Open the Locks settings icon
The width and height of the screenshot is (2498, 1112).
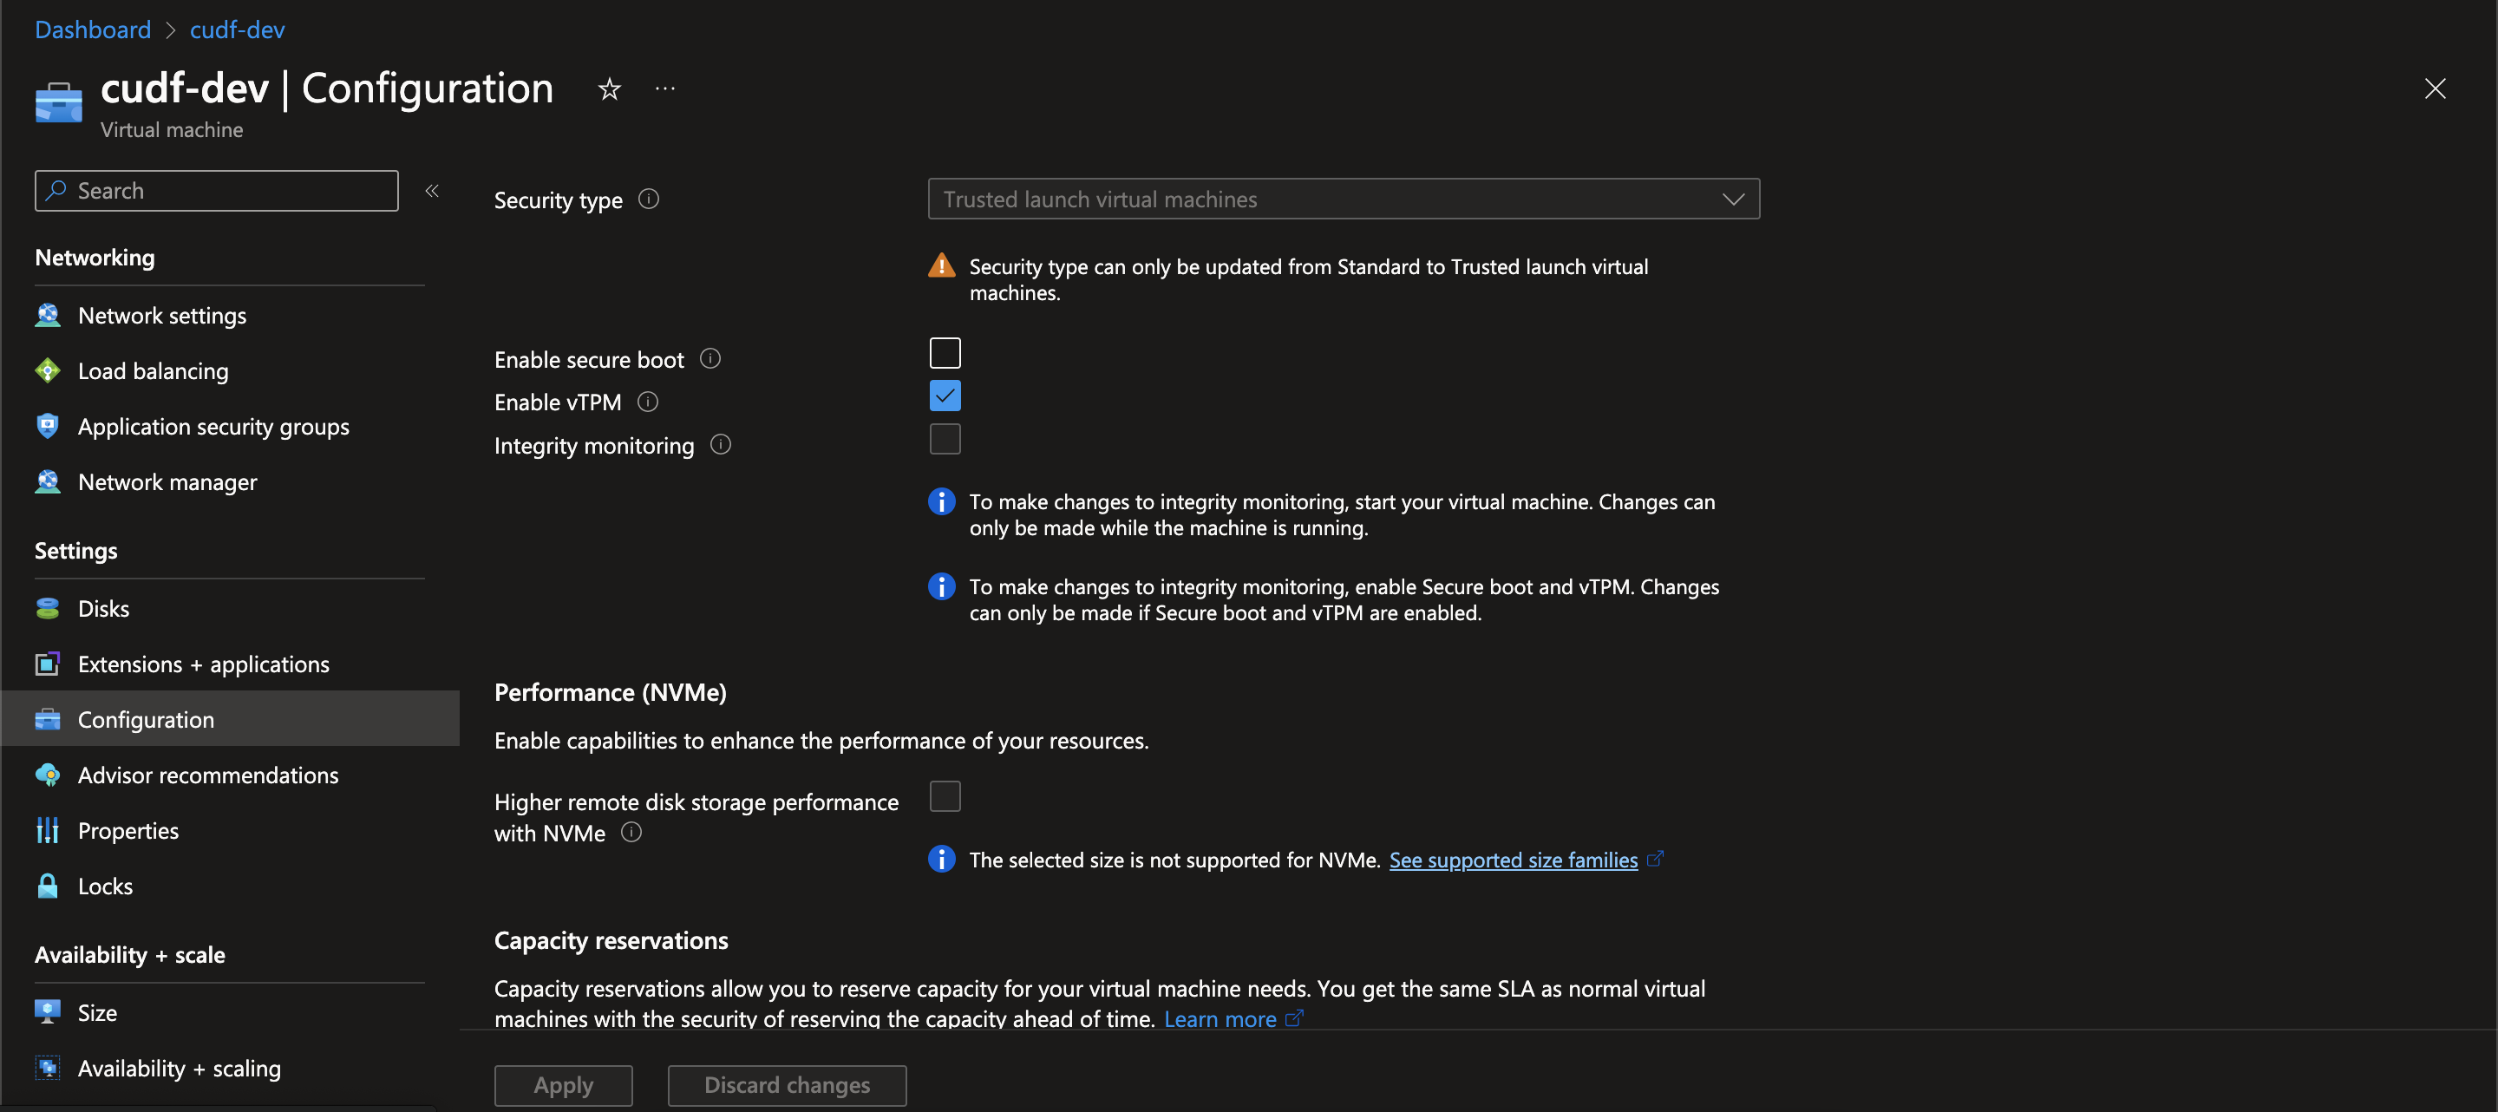(48, 885)
